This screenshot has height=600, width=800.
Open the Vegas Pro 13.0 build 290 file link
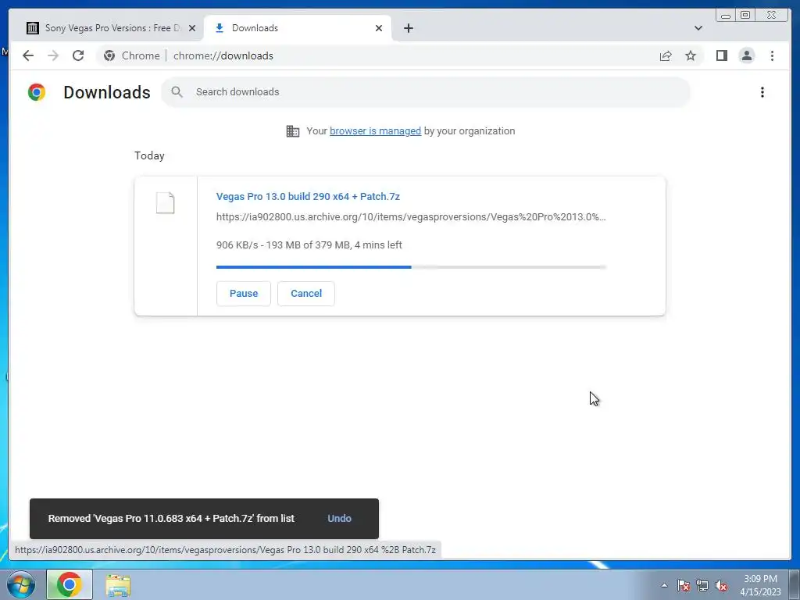[x=308, y=196]
